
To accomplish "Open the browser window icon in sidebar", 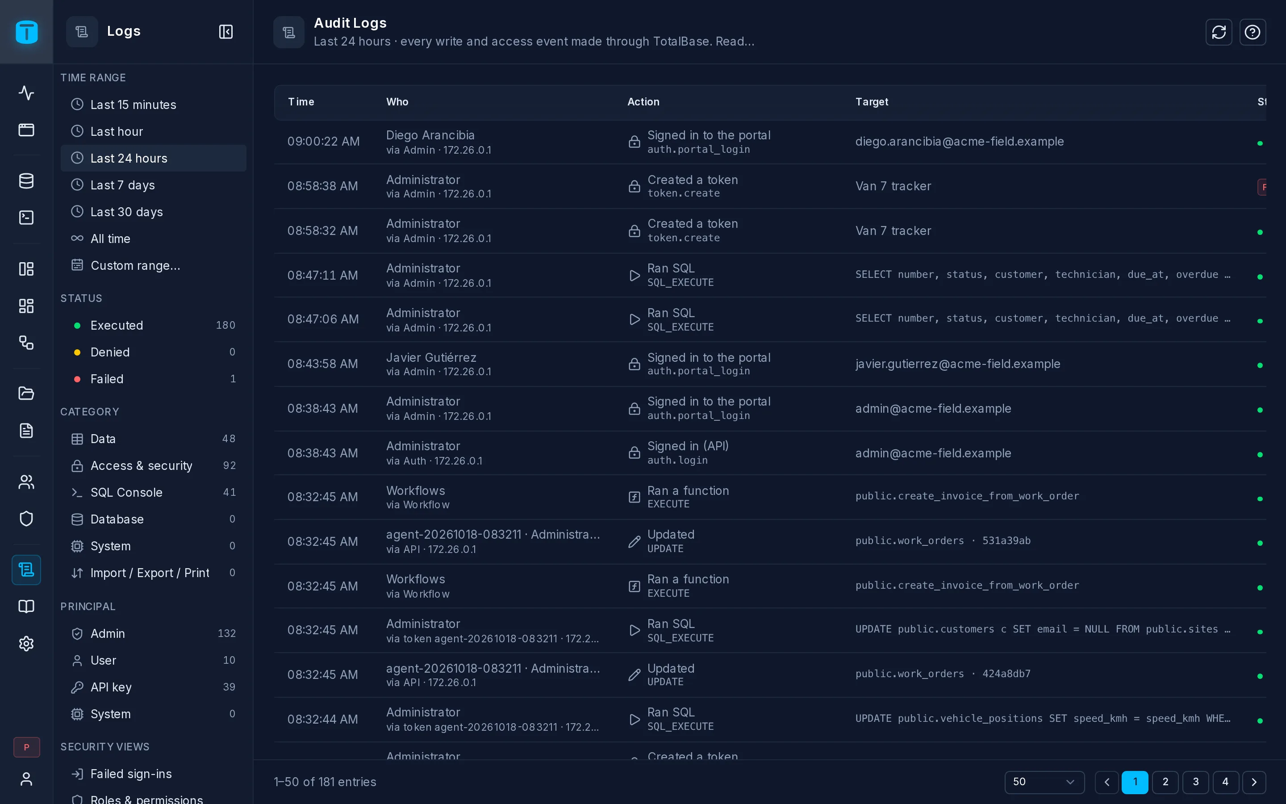I will (x=26, y=130).
